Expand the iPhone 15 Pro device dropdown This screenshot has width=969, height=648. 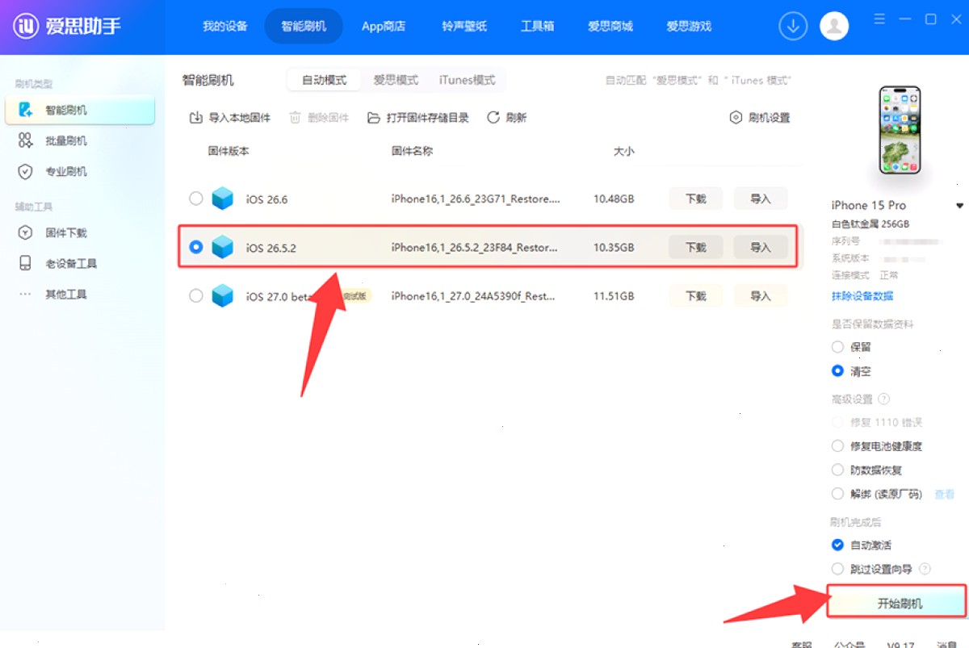tap(959, 206)
